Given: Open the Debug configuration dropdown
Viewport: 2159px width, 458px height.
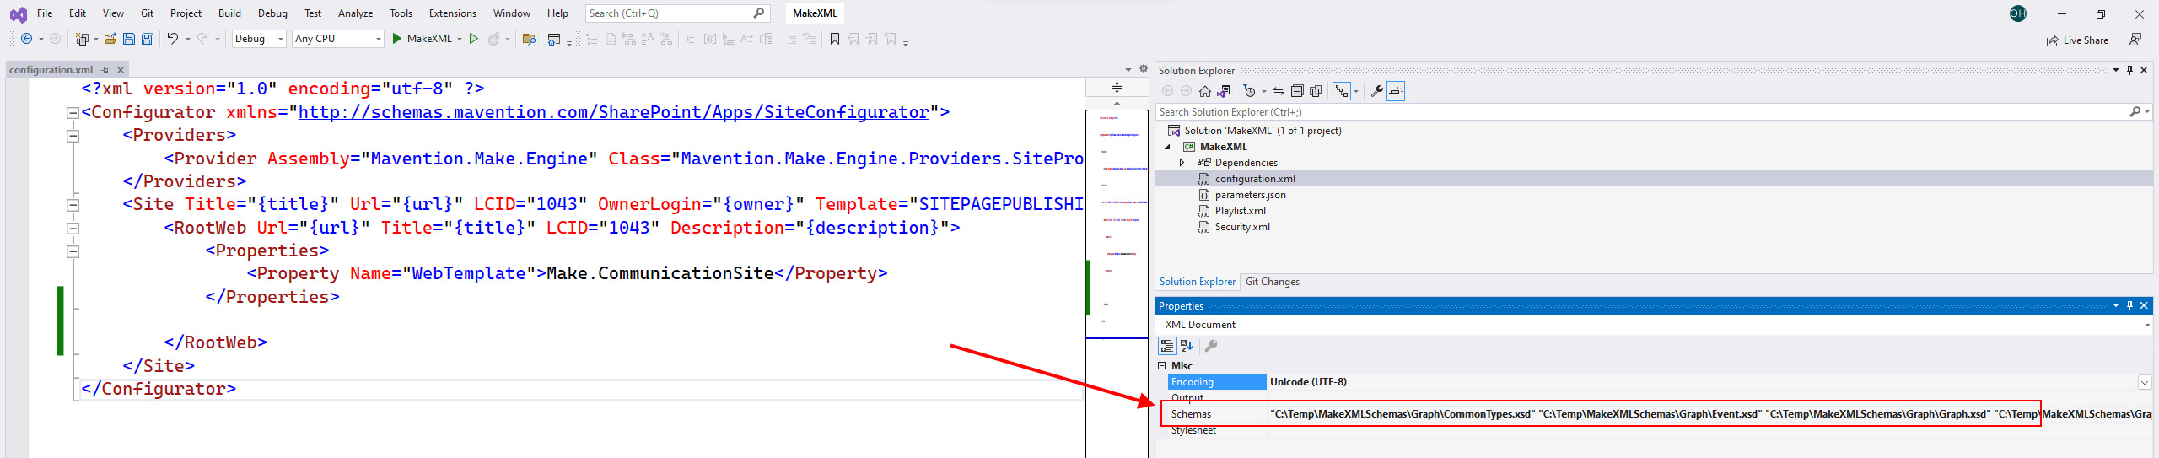Looking at the screenshot, I should pyautogui.click(x=259, y=39).
